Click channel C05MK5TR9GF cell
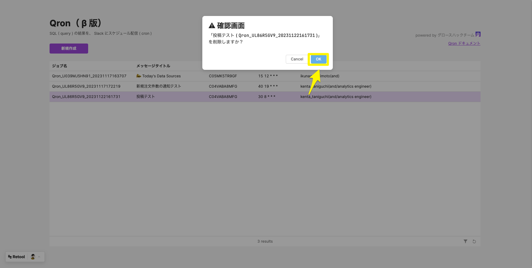 pos(223,76)
